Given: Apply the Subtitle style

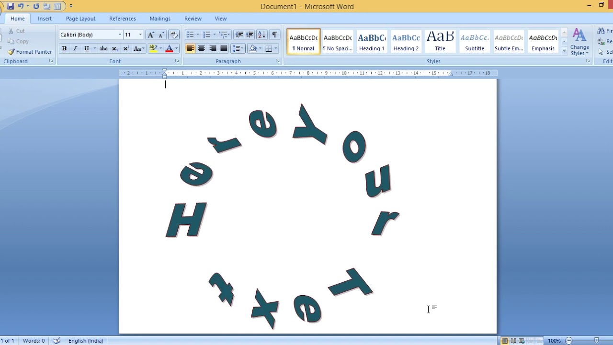Looking at the screenshot, I should point(475,42).
